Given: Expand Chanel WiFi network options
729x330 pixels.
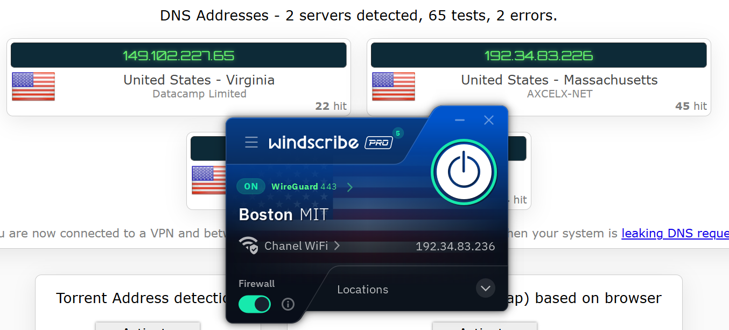Looking at the screenshot, I should 337,246.
